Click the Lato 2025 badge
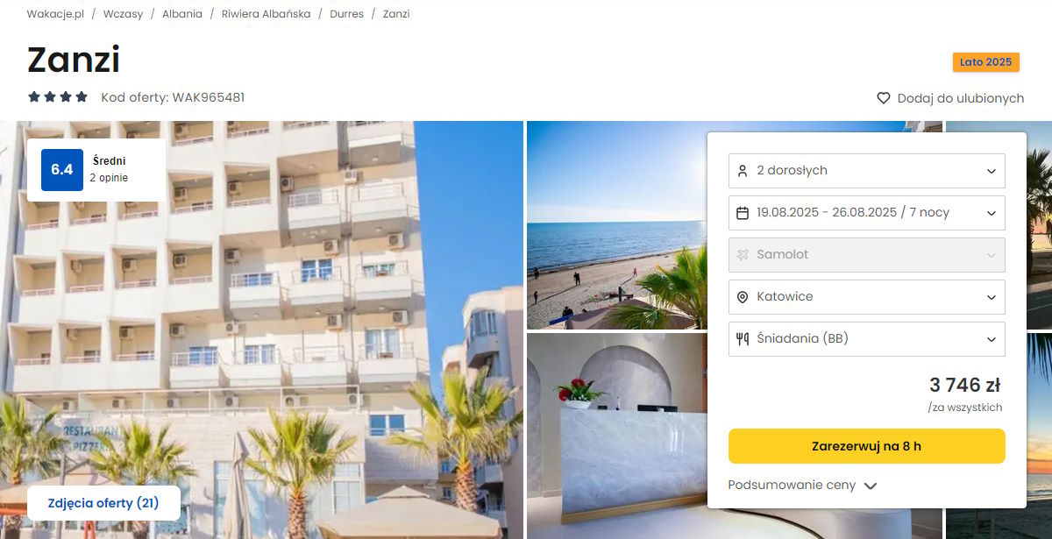1052x539 pixels. pos(986,62)
